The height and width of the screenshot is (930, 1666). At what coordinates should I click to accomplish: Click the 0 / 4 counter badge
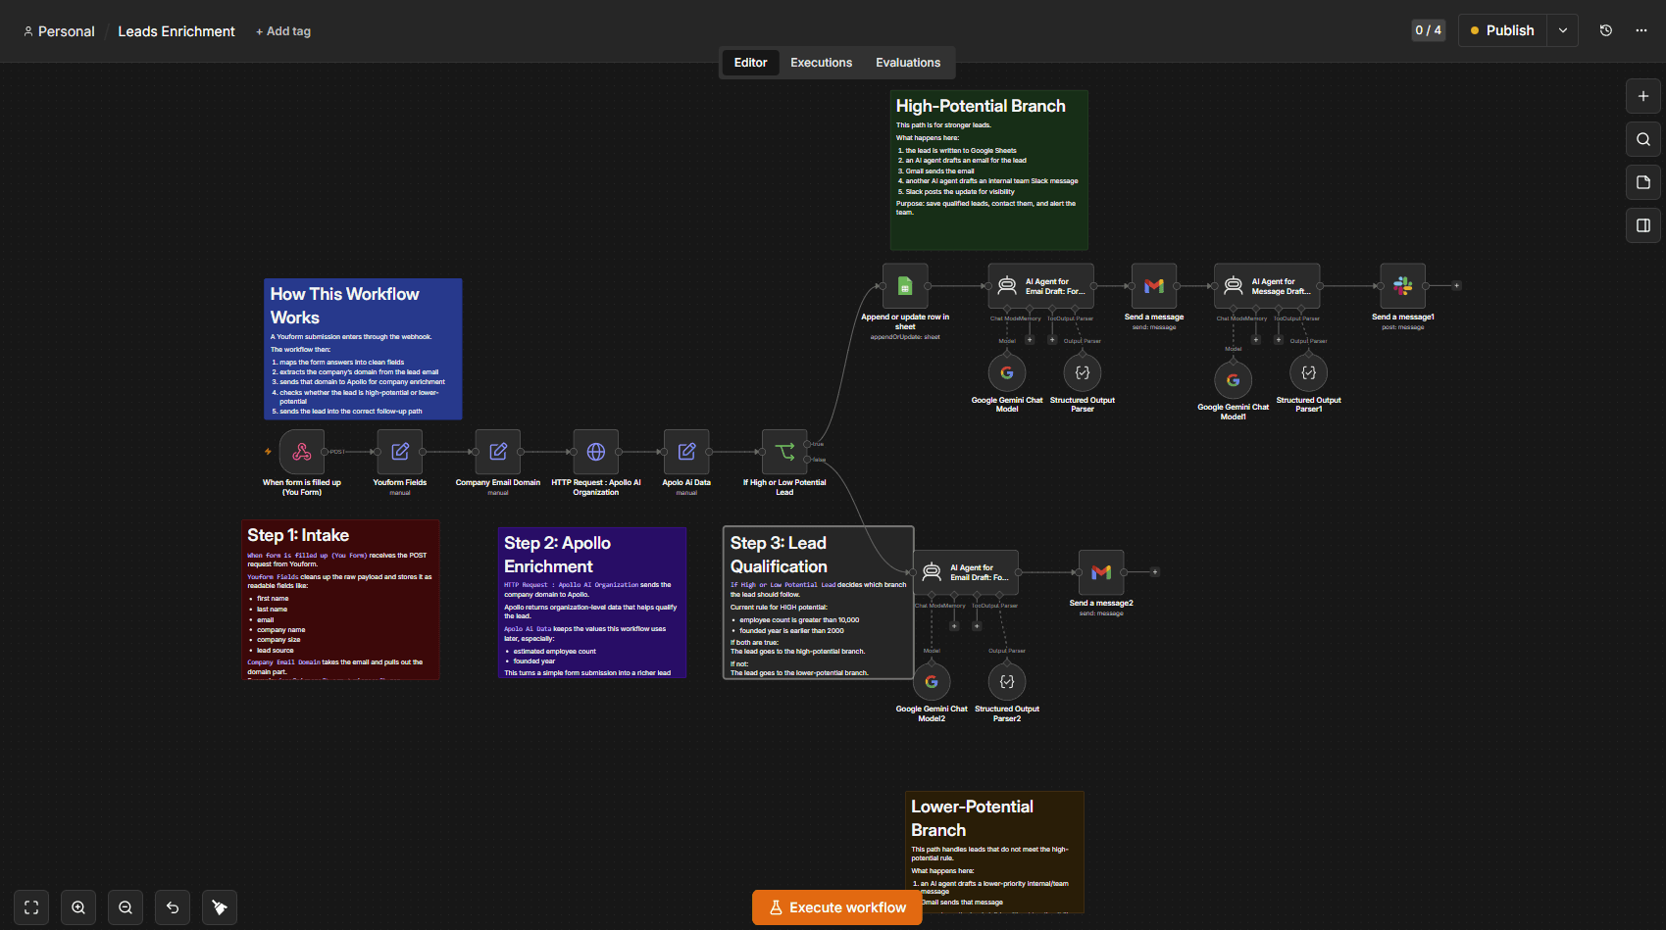tap(1428, 30)
